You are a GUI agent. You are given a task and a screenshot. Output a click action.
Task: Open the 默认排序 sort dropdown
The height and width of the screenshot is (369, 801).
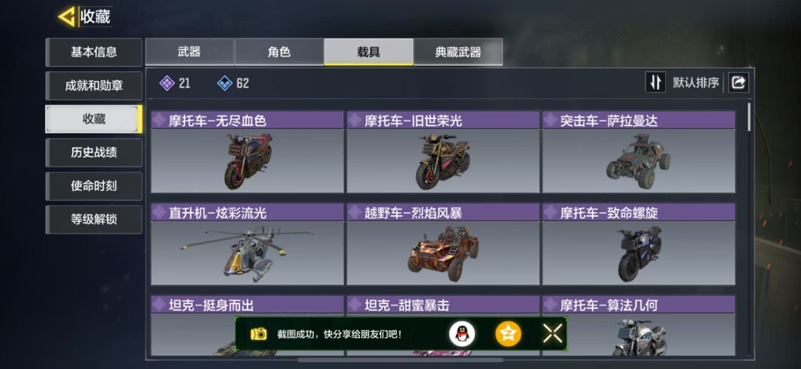point(696,83)
